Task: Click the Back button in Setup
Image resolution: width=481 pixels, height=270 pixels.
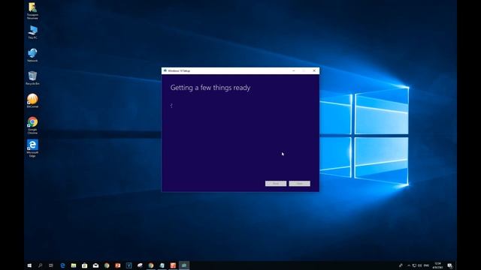Action: [x=276, y=183]
